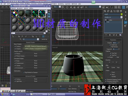The image size is (128, 96).
Task: Open the Display tab of command panel
Action: (x=118, y=11)
